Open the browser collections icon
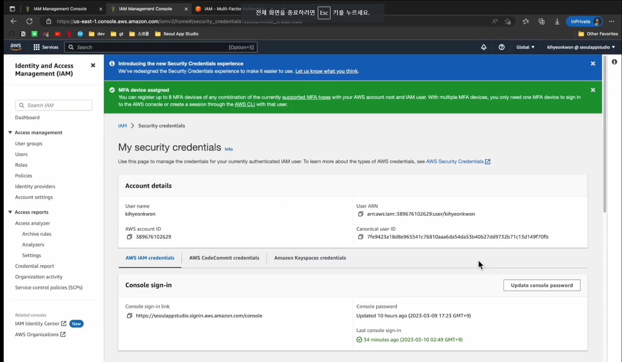This screenshot has height=362, width=622. [x=541, y=21]
